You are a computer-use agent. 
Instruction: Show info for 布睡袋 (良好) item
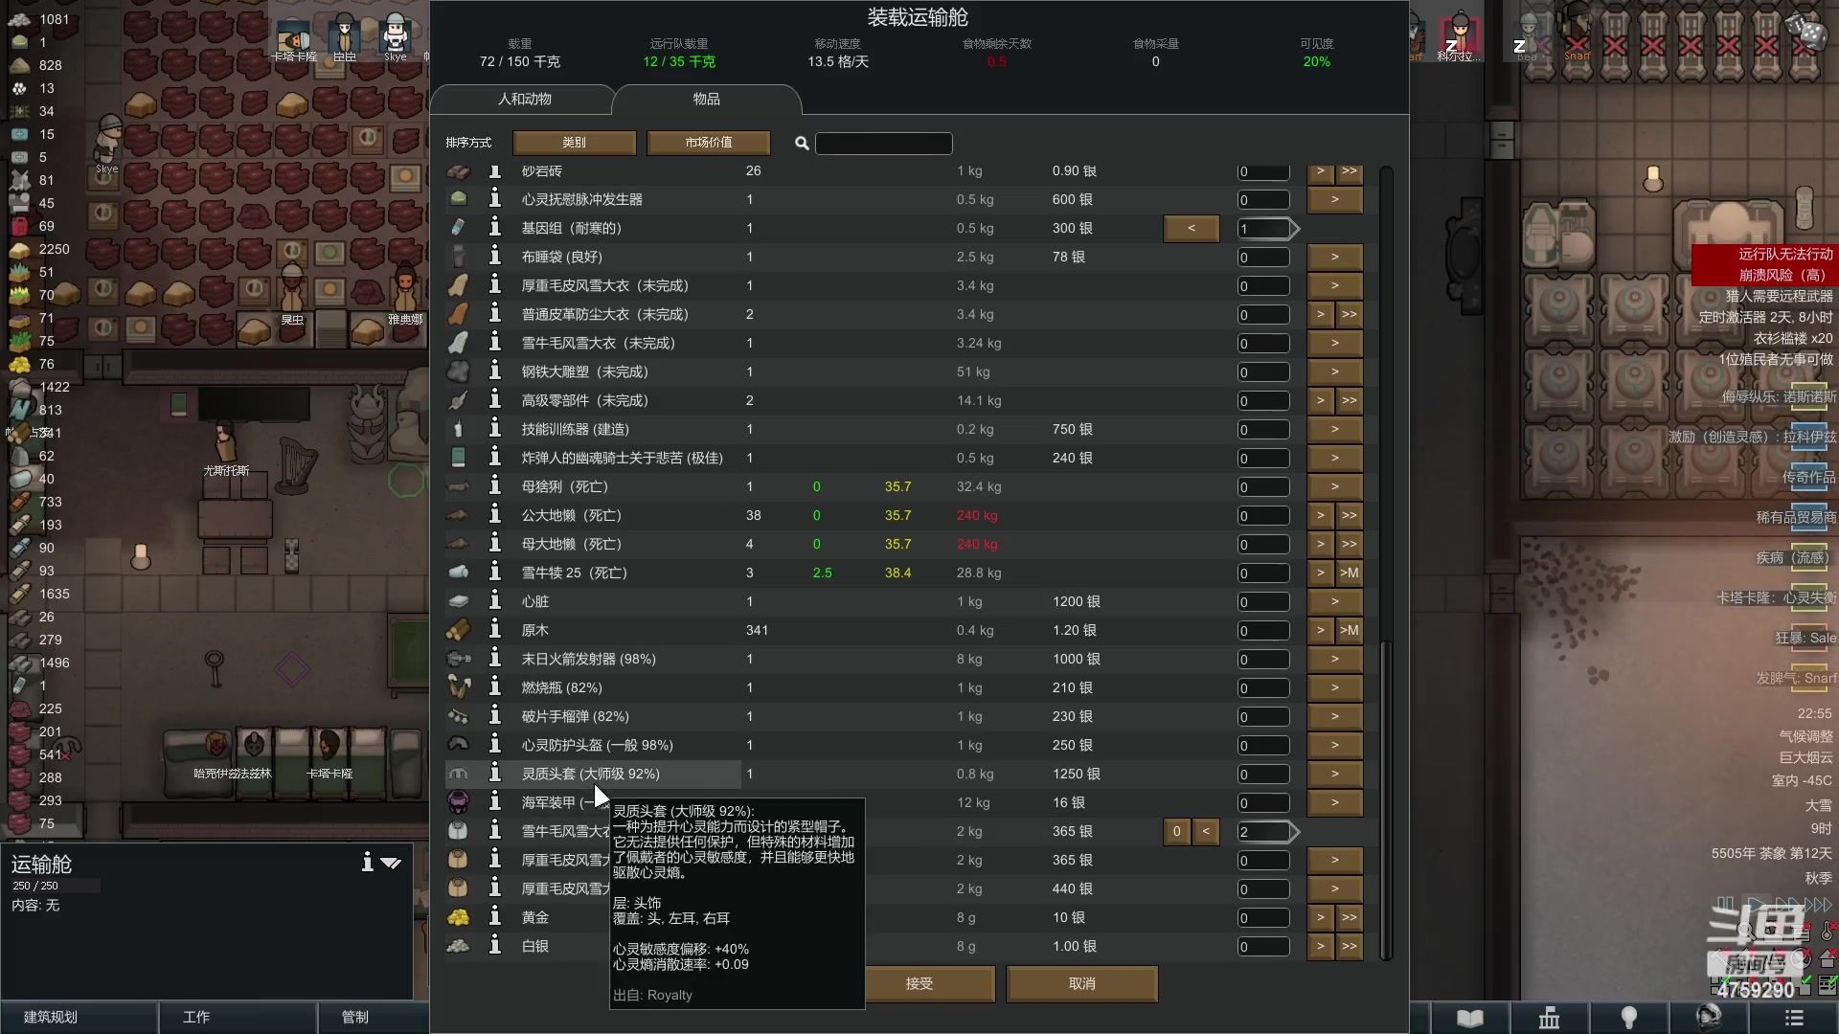(494, 257)
